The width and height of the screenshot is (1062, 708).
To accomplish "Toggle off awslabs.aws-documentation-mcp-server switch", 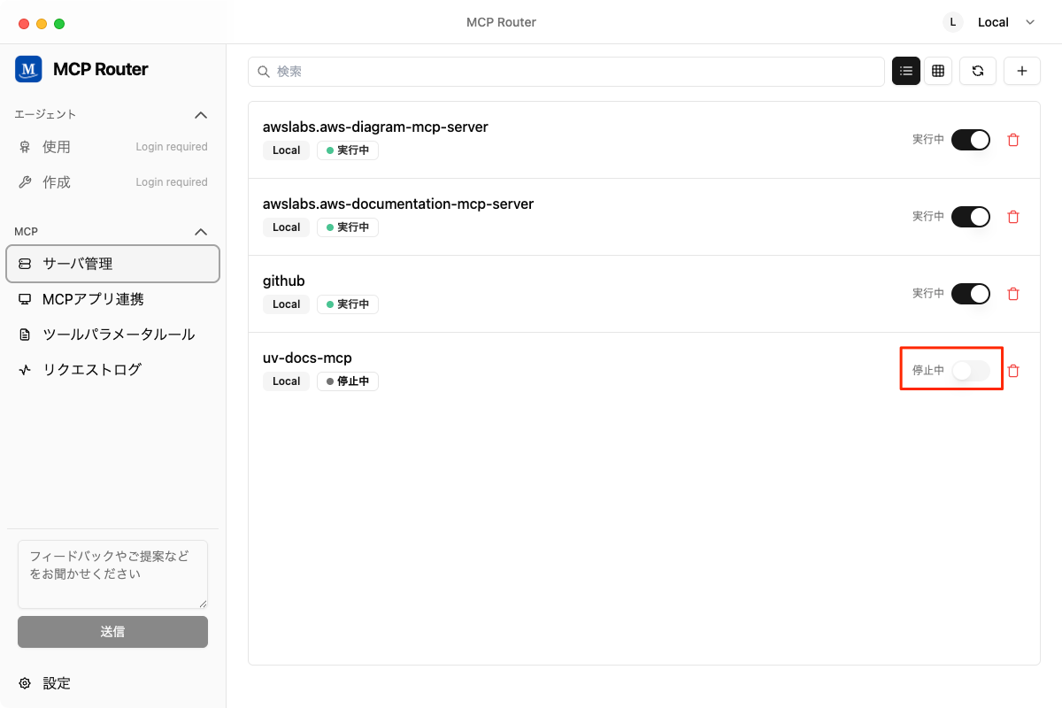I will click(971, 217).
